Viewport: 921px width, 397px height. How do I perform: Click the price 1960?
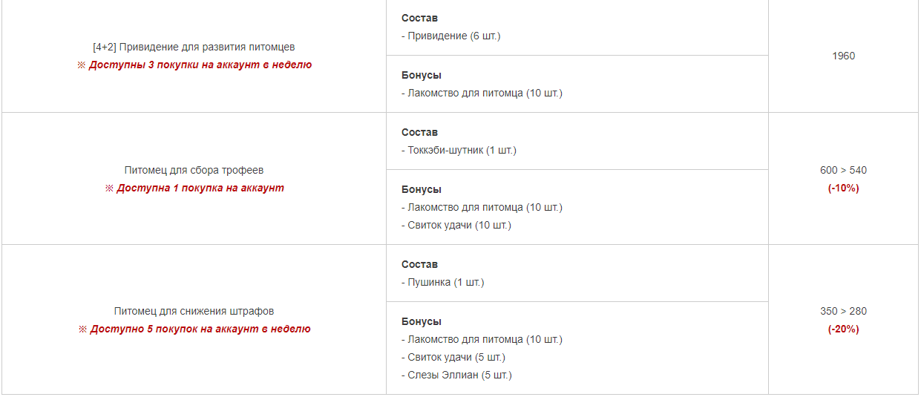tap(843, 56)
